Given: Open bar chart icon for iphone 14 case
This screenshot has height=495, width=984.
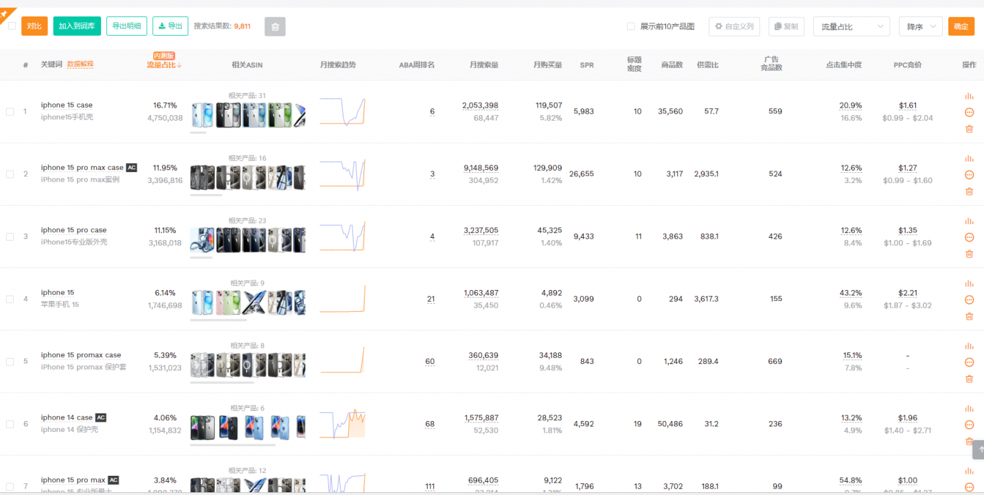Looking at the screenshot, I should point(969,408).
